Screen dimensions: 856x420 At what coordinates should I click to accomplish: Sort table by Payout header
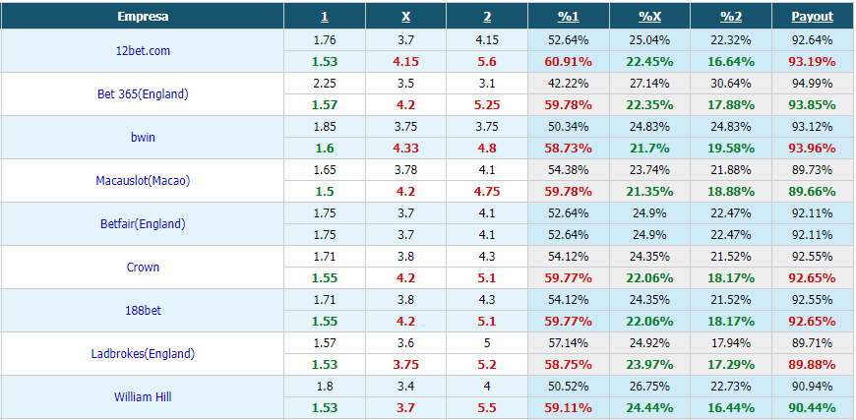[x=813, y=17]
